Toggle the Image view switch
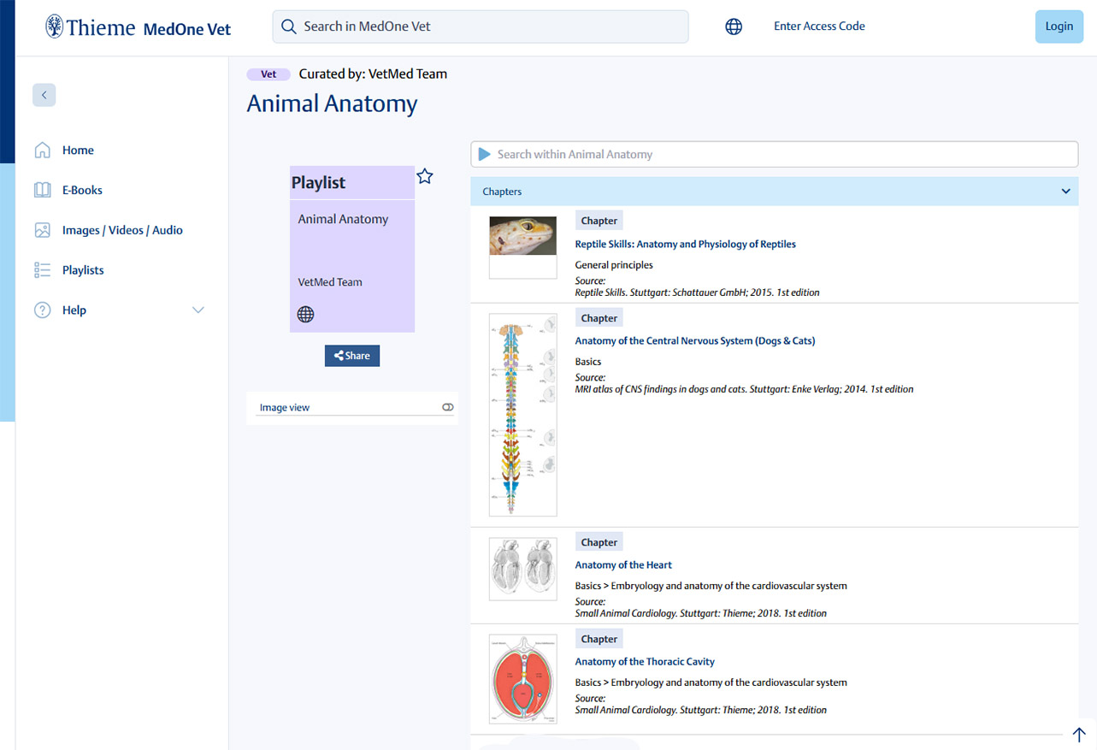The width and height of the screenshot is (1097, 750). (447, 408)
